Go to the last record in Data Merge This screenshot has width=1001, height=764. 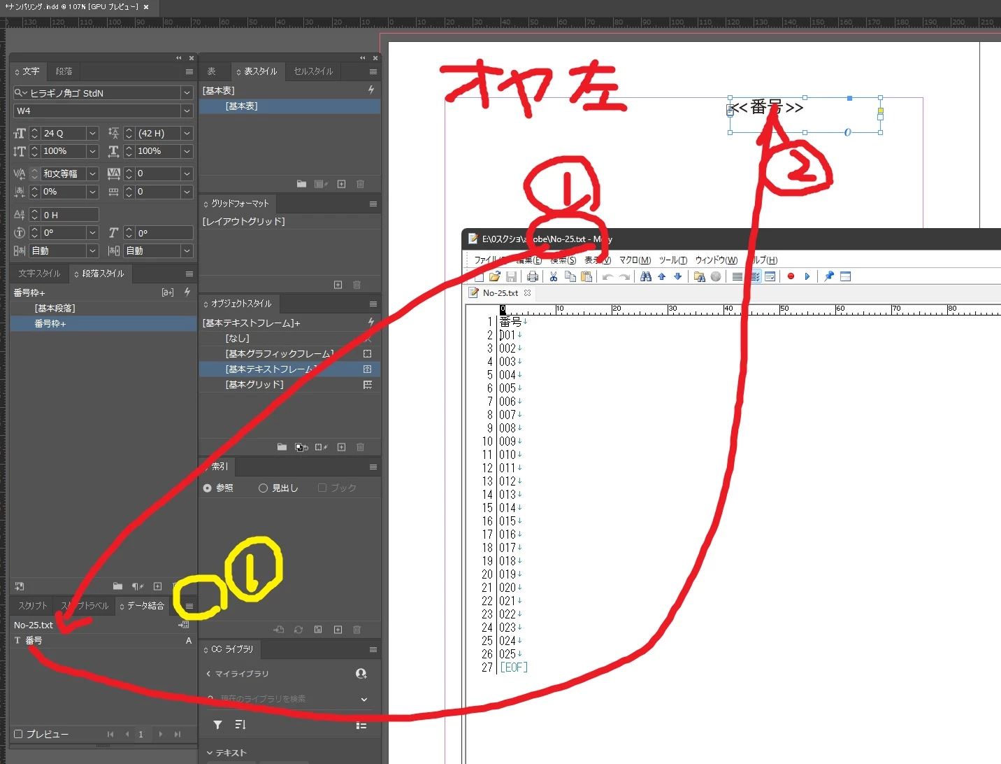coord(178,734)
